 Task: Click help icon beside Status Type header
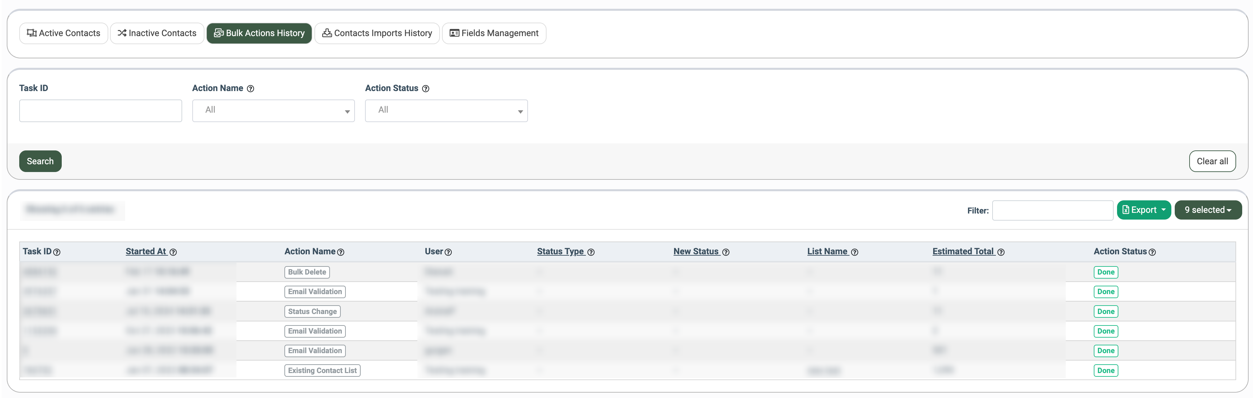[x=591, y=252]
